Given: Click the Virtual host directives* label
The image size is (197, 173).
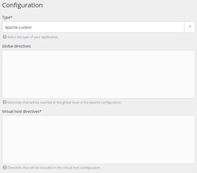Looking at the screenshot, I should coord(22,111).
